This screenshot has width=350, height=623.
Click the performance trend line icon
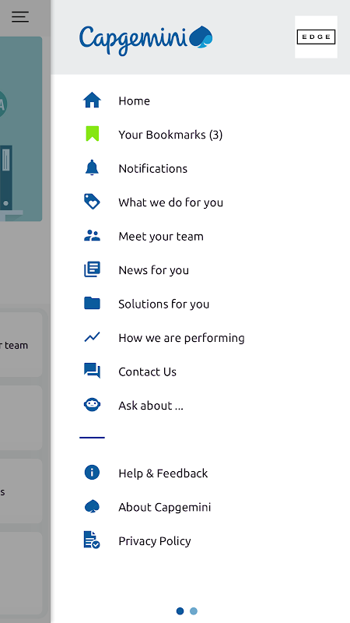click(x=92, y=337)
